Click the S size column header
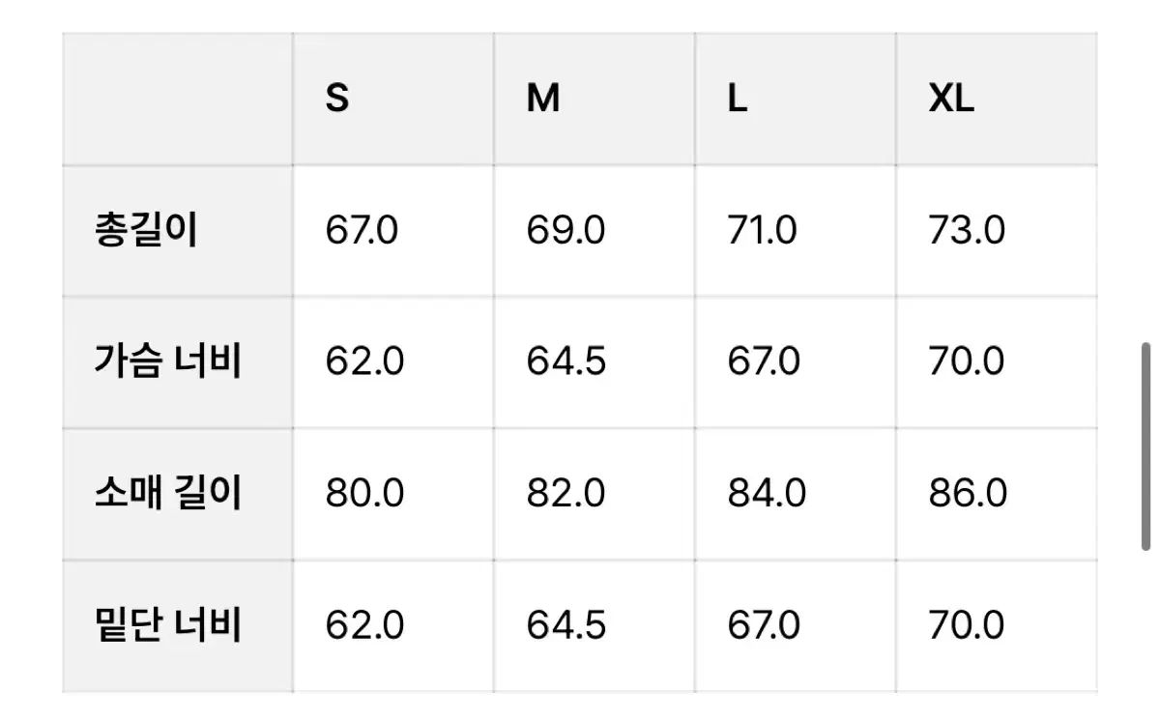Screen dimensions: 1160x720 tap(337, 99)
